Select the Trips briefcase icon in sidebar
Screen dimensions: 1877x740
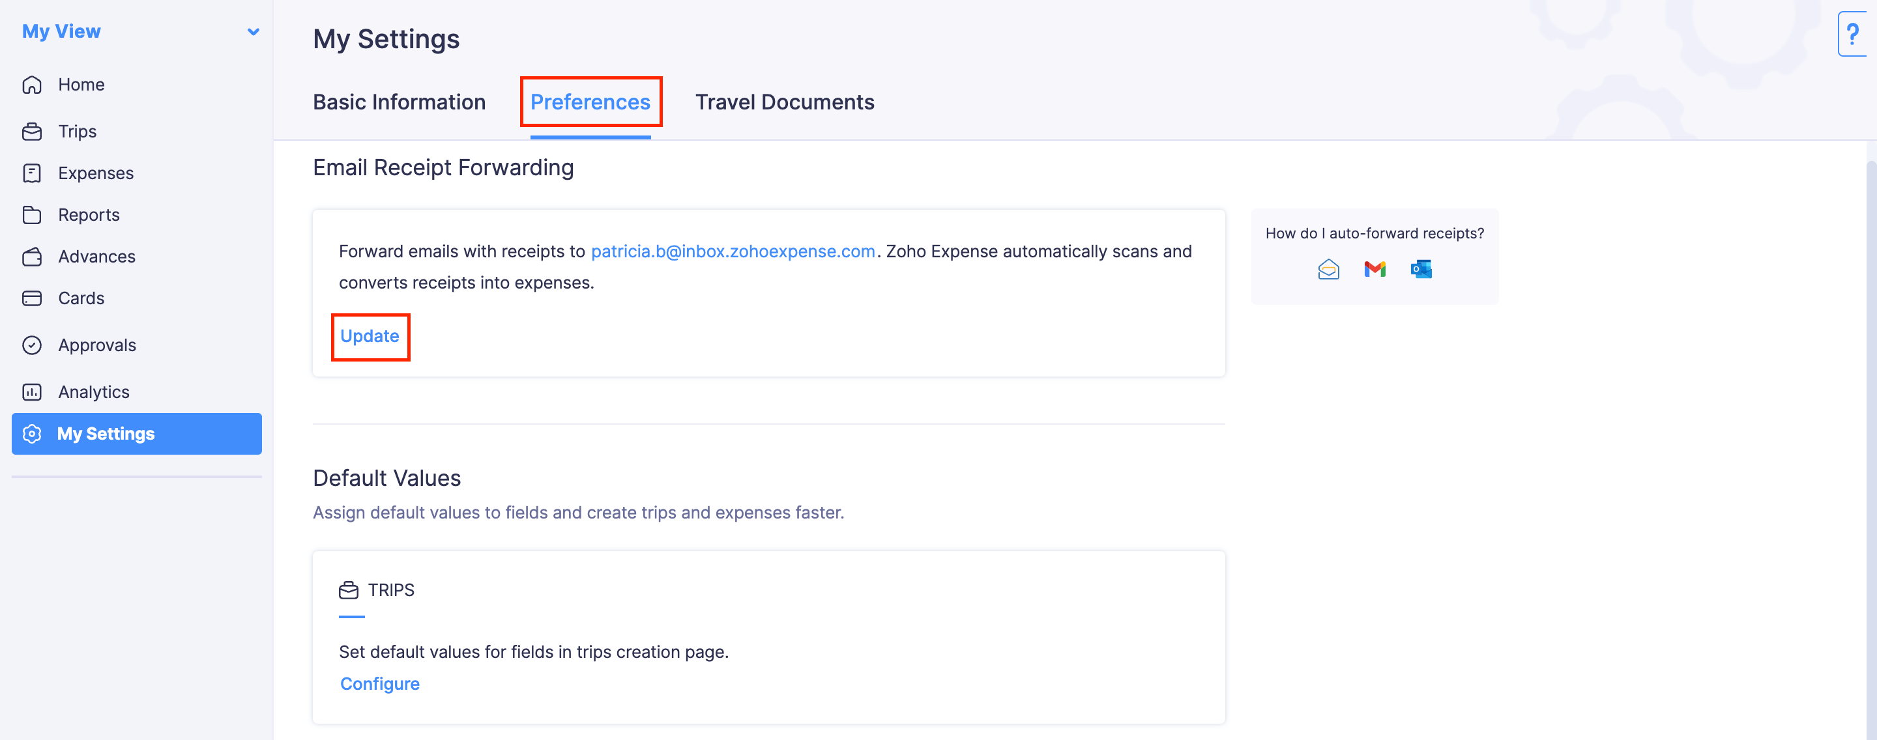[x=33, y=131]
